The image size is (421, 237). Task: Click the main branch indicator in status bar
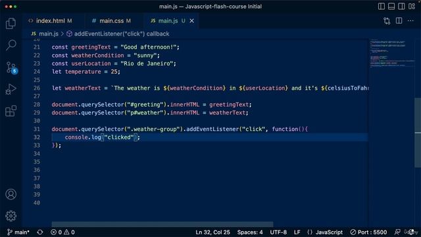18,232
